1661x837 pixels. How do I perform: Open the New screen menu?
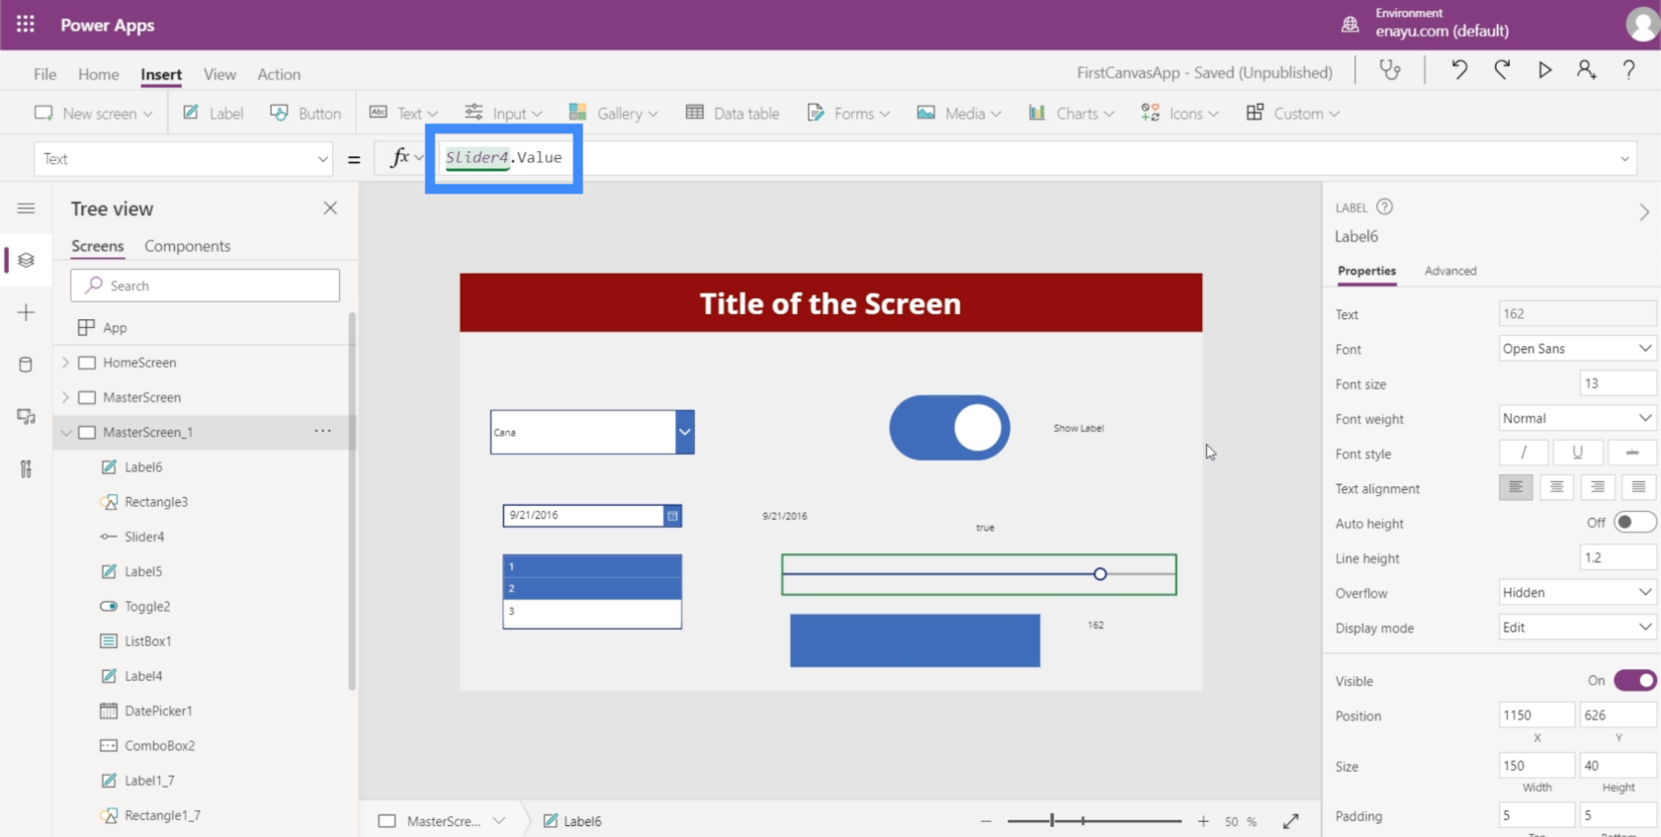coord(93,113)
